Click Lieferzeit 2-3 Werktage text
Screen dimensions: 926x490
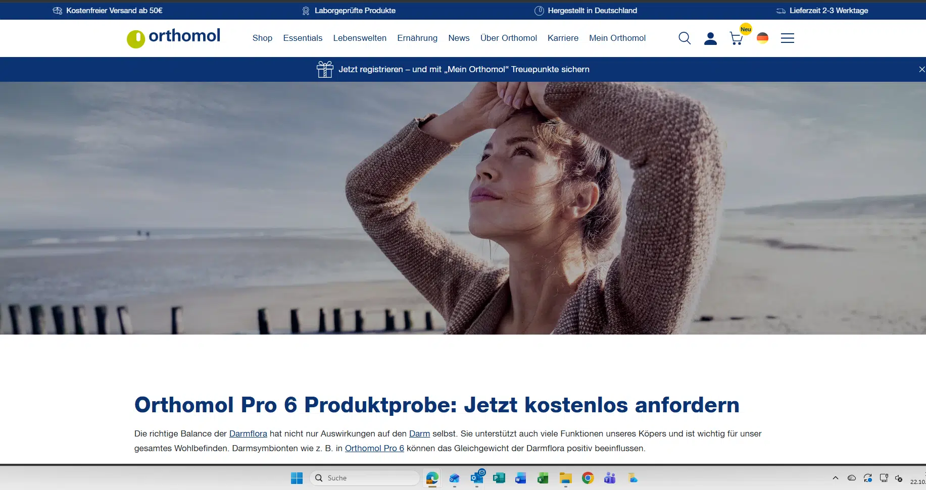[x=829, y=10]
